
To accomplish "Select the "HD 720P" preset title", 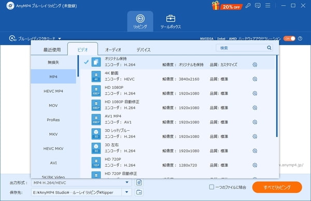I will click(113, 159).
